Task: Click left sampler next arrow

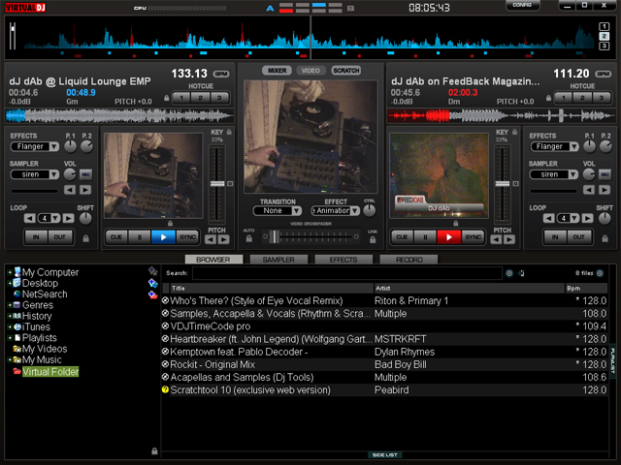Action: (85, 190)
